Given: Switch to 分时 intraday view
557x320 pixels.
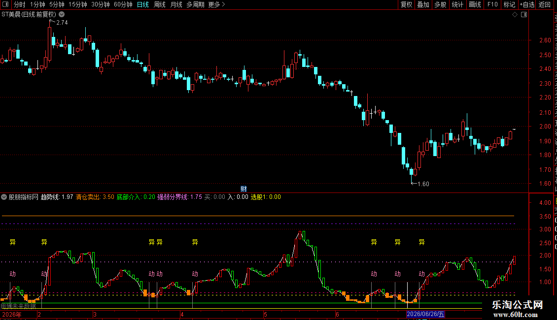Looking at the screenshot, I should (x=20, y=4).
